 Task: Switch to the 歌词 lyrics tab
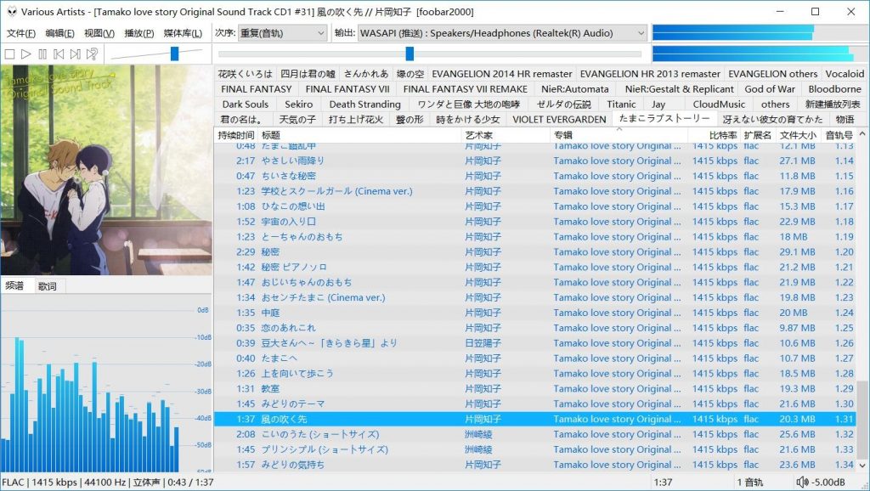coord(48,286)
